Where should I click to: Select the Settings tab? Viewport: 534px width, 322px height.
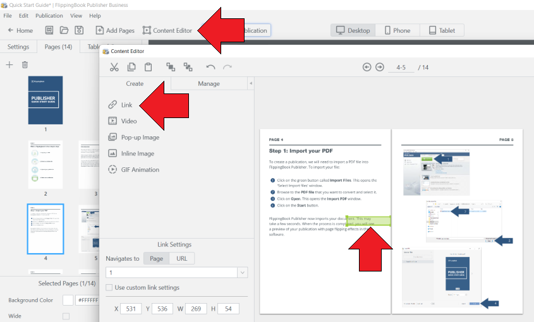[18, 47]
